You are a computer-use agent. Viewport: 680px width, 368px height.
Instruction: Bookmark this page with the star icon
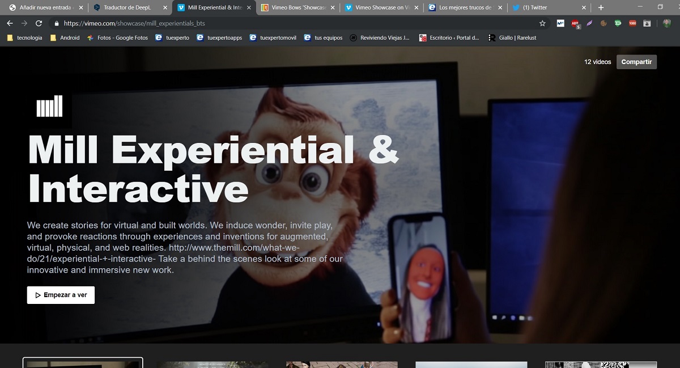click(542, 23)
